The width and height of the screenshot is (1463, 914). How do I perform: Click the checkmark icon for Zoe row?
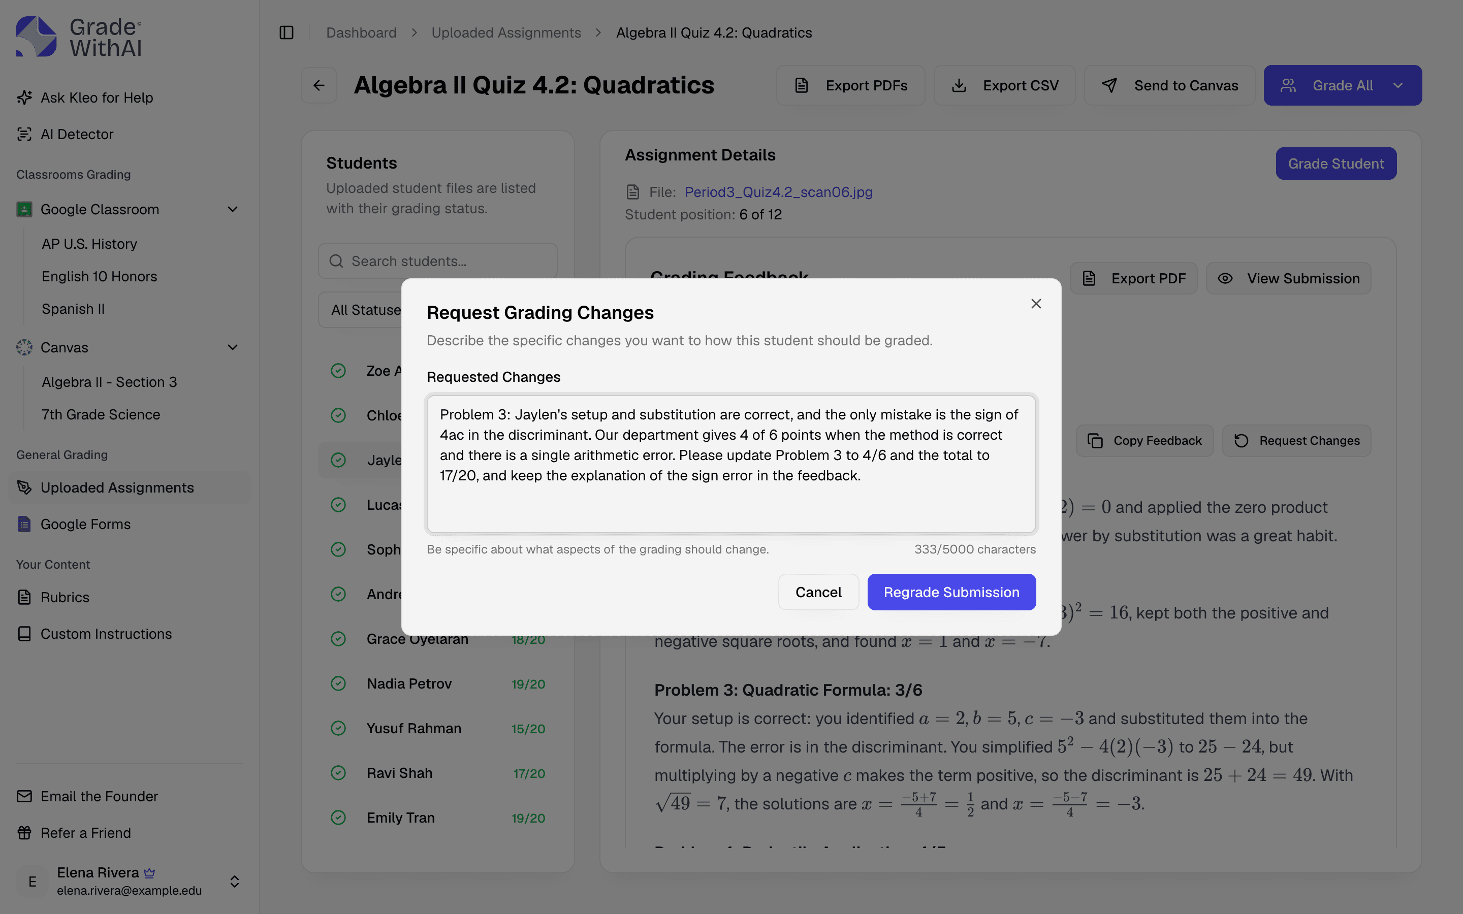click(x=338, y=371)
